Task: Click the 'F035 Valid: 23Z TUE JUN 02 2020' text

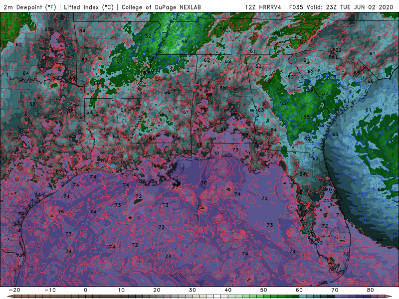Action: (341, 7)
